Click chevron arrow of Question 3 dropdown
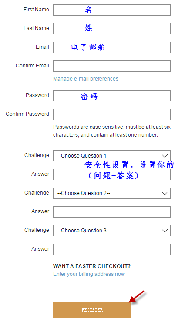 tap(165, 231)
